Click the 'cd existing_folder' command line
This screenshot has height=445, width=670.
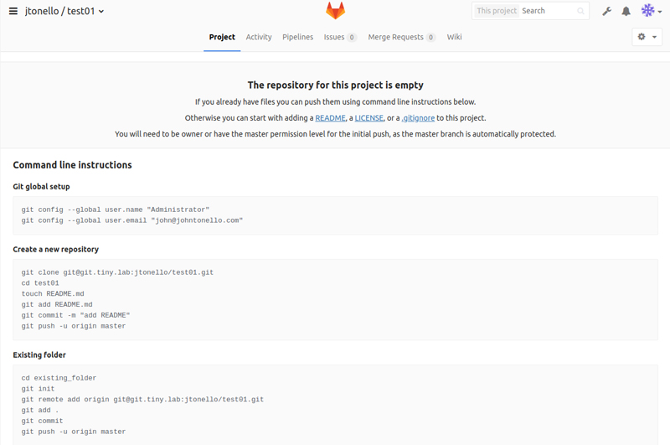point(59,378)
